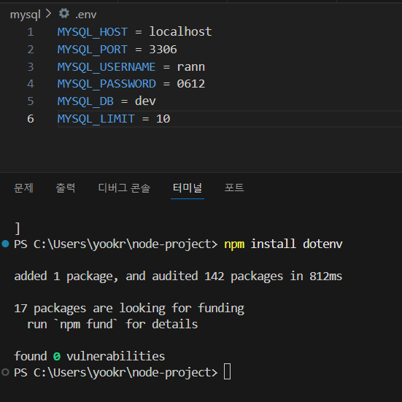This screenshot has width=402, height=402.
Task: Click the npm install dotenv command text
Action: click(283, 244)
